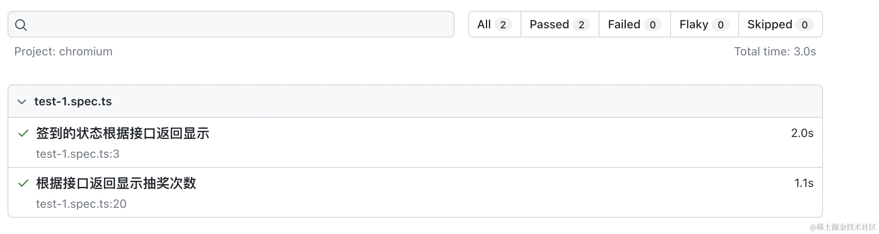Click the 2.0s duration of first test
Screen dimensions: 879x234
pos(802,133)
